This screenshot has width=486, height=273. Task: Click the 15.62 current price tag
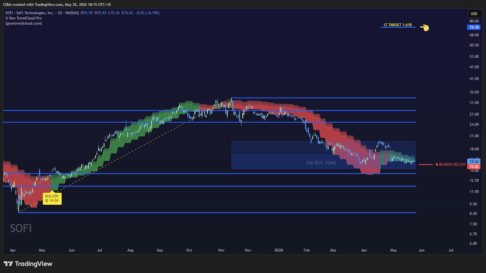(x=474, y=161)
